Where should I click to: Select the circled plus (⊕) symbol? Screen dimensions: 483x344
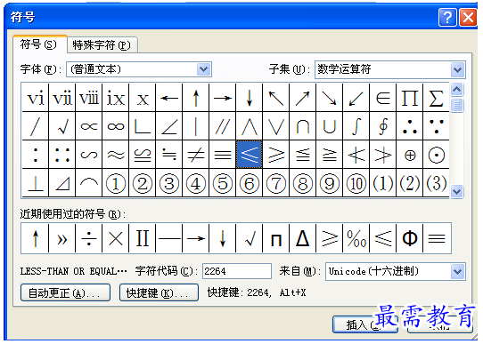[410, 155]
